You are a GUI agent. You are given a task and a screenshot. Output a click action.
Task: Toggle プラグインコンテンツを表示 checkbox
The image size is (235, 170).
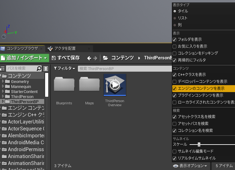click(174, 96)
